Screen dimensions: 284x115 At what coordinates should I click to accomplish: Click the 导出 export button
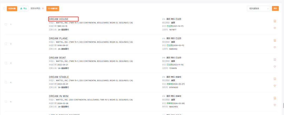coord(24,8)
